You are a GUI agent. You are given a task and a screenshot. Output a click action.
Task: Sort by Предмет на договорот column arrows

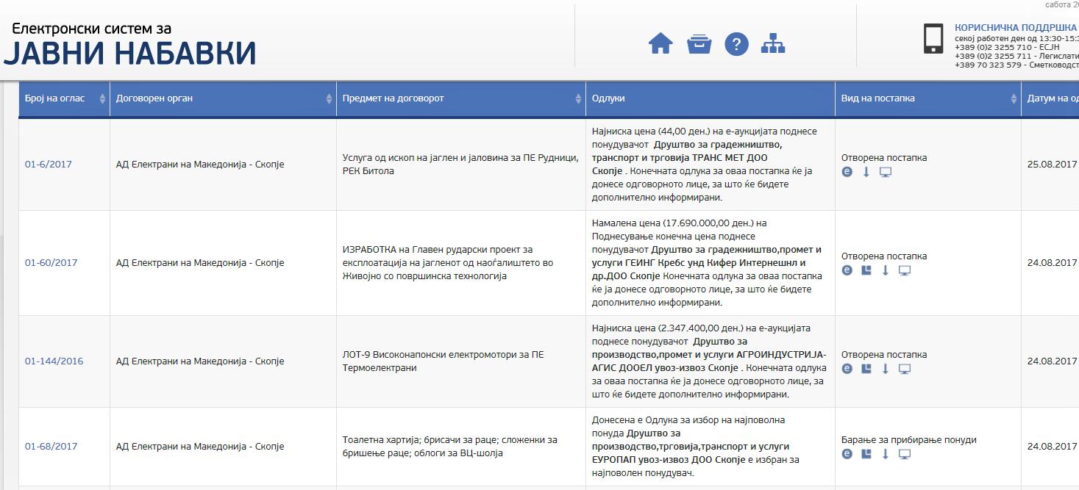578,98
